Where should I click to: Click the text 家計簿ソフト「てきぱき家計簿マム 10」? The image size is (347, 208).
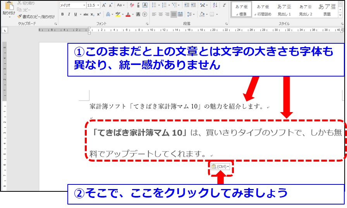146,106
